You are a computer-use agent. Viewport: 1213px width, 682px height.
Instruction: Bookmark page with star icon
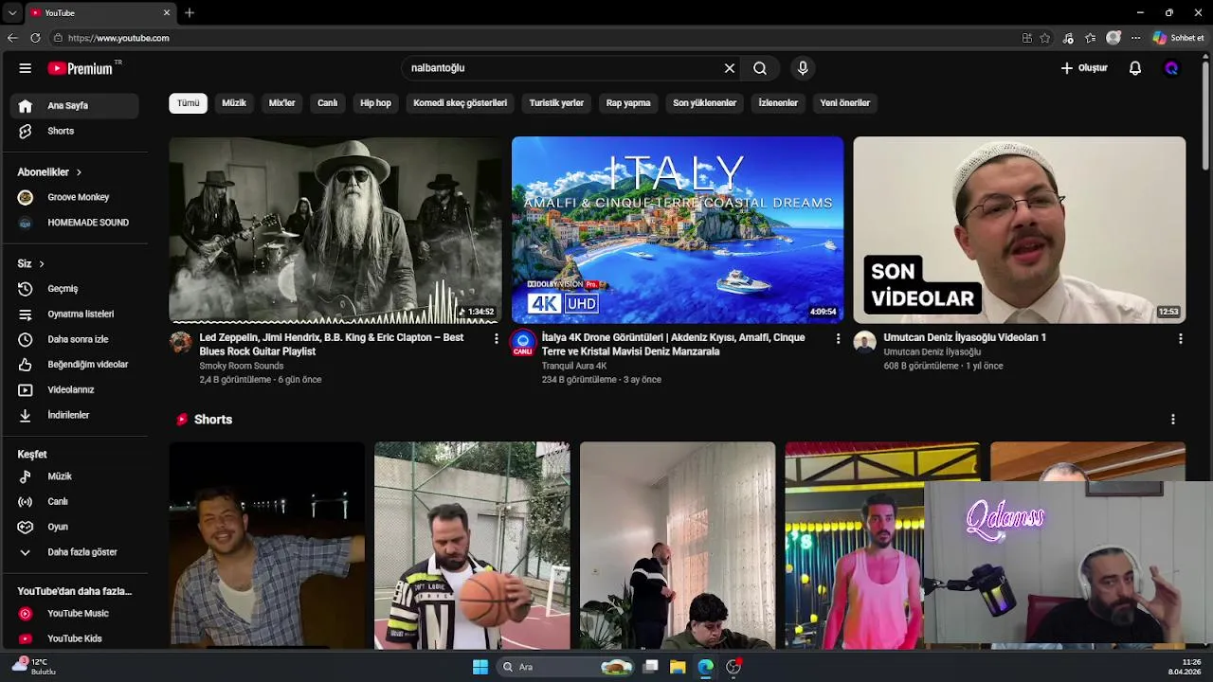1045,38
